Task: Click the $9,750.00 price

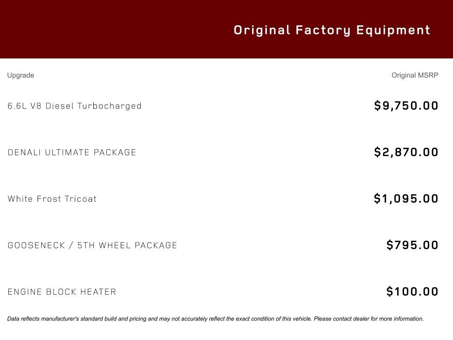Action: point(406,106)
